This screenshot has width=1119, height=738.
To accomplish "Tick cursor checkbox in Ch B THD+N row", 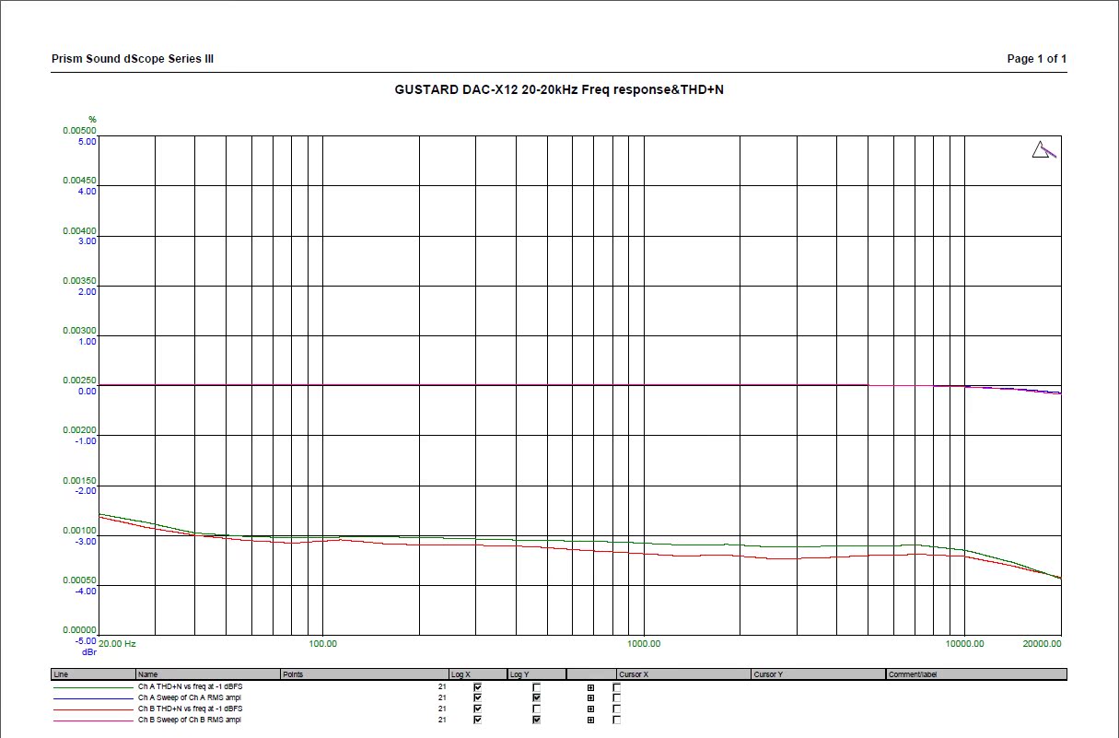I will click(x=616, y=709).
